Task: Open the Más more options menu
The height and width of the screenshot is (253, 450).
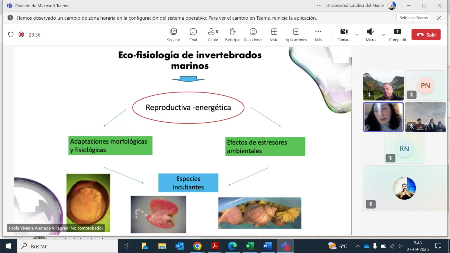Action: click(318, 35)
